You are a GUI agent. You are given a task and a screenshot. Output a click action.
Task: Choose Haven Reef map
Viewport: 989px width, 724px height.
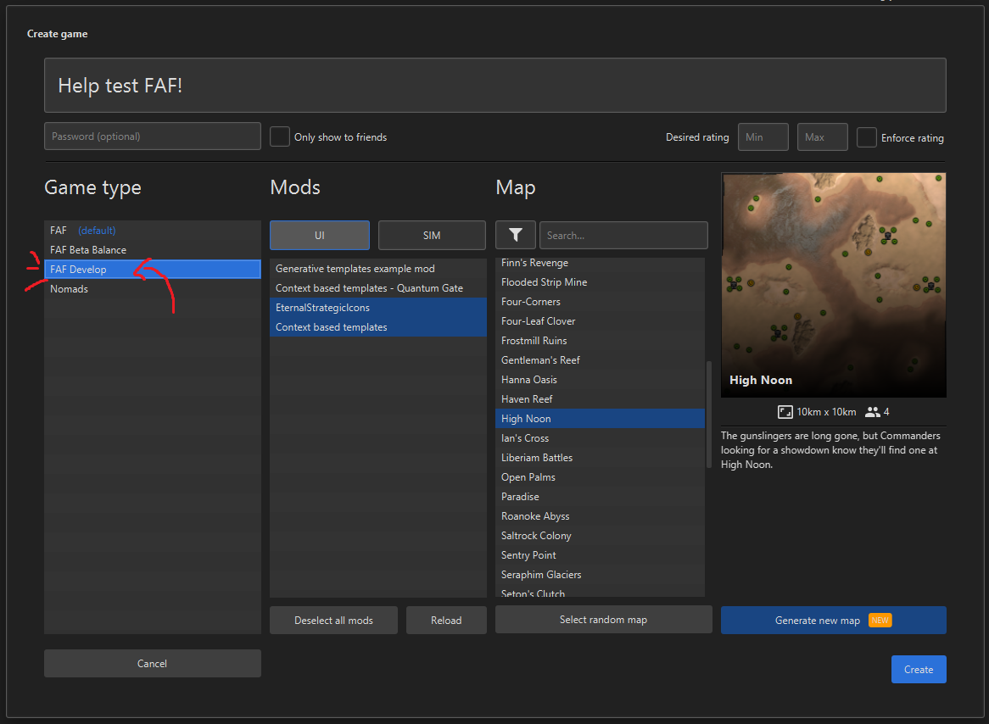coord(600,399)
